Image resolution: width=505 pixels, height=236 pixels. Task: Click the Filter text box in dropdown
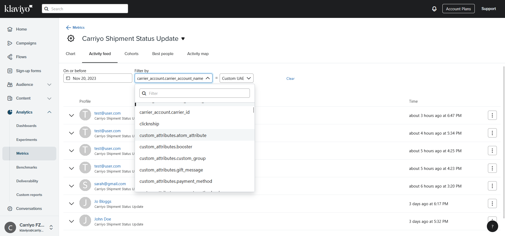pos(195,93)
